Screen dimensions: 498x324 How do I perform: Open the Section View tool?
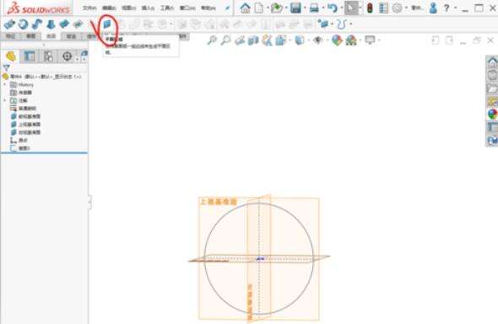coord(253,40)
